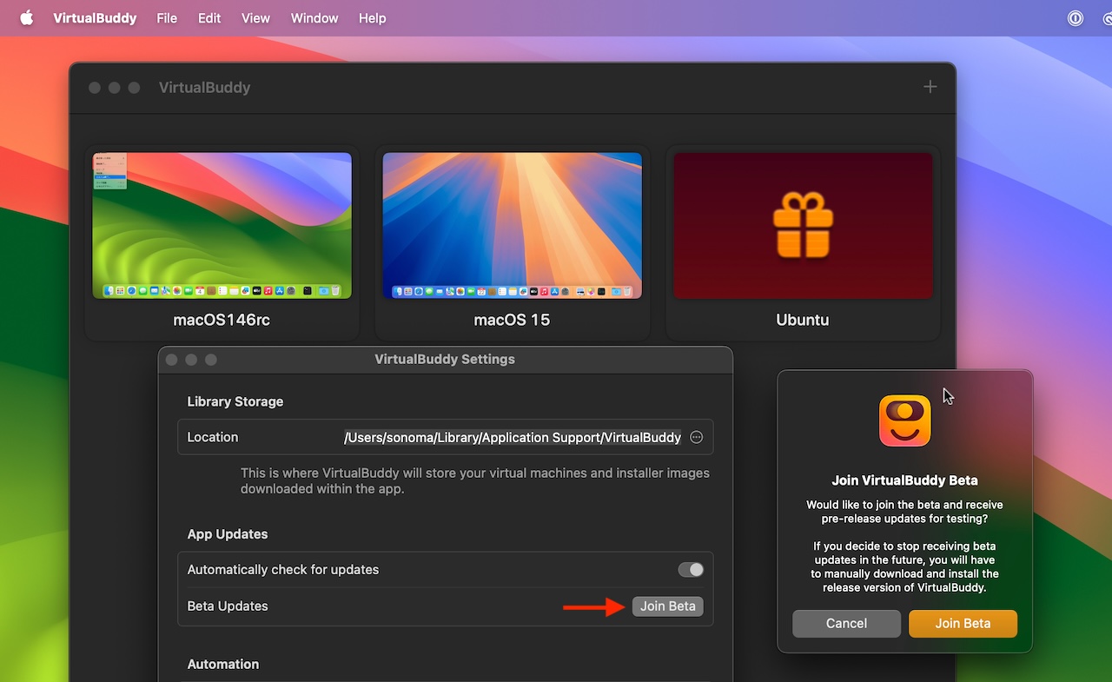Click the library location path field
The image size is (1112, 682).
(x=513, y=437)
